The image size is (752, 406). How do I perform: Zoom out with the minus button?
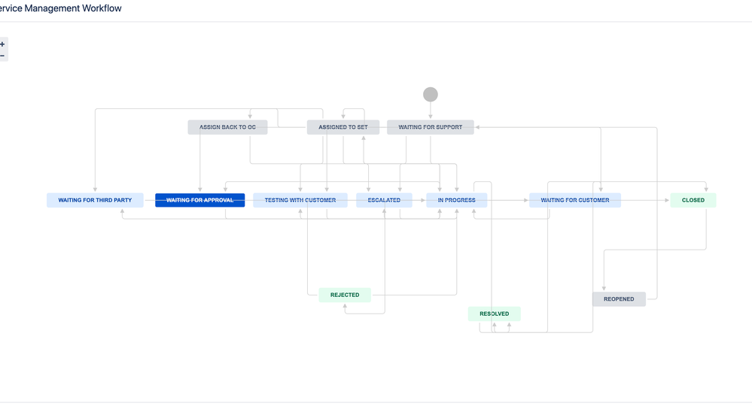(2, 56)
